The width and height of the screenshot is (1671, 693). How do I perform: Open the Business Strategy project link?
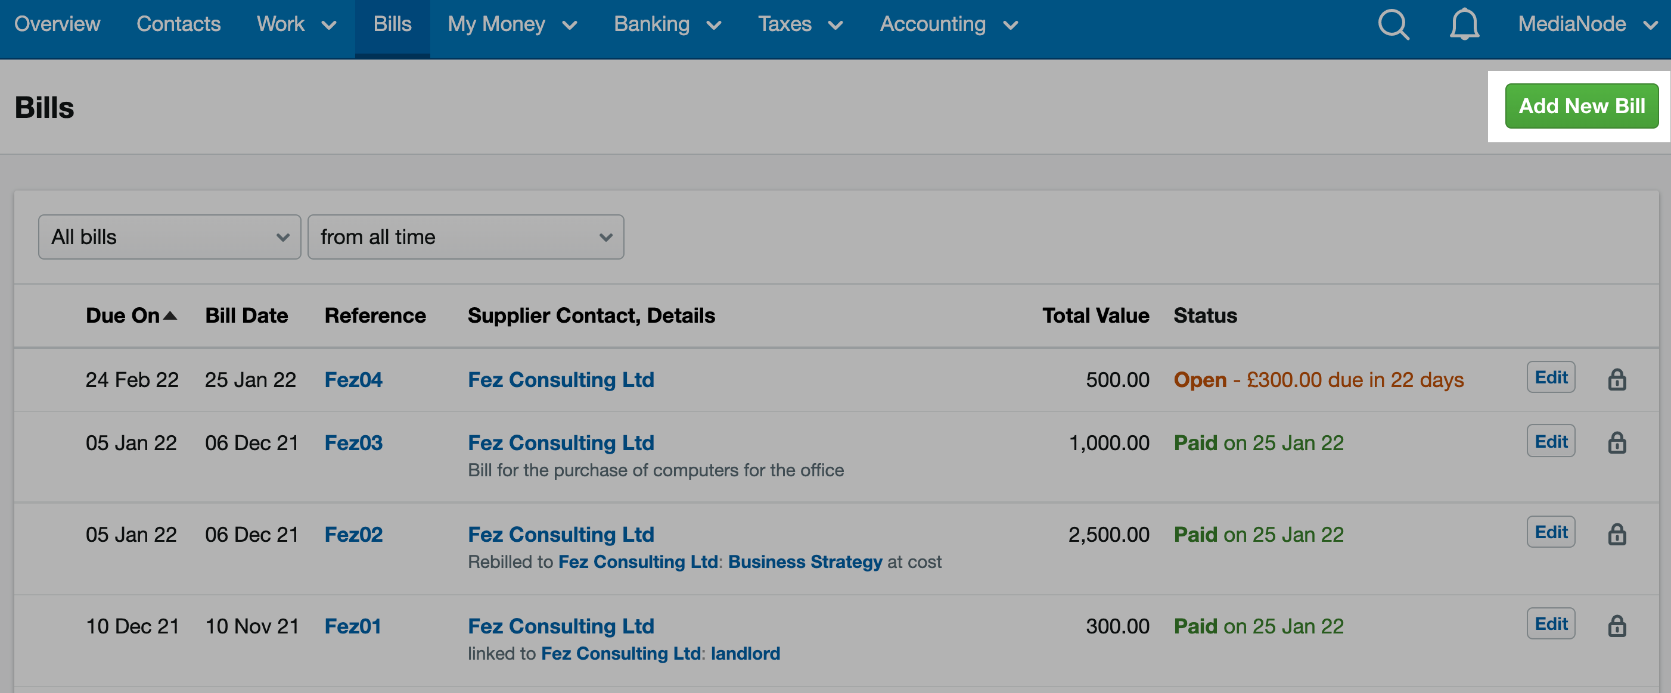(805, 562)
